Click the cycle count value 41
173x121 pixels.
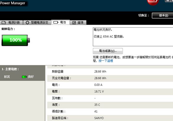[x=96, y=111]
